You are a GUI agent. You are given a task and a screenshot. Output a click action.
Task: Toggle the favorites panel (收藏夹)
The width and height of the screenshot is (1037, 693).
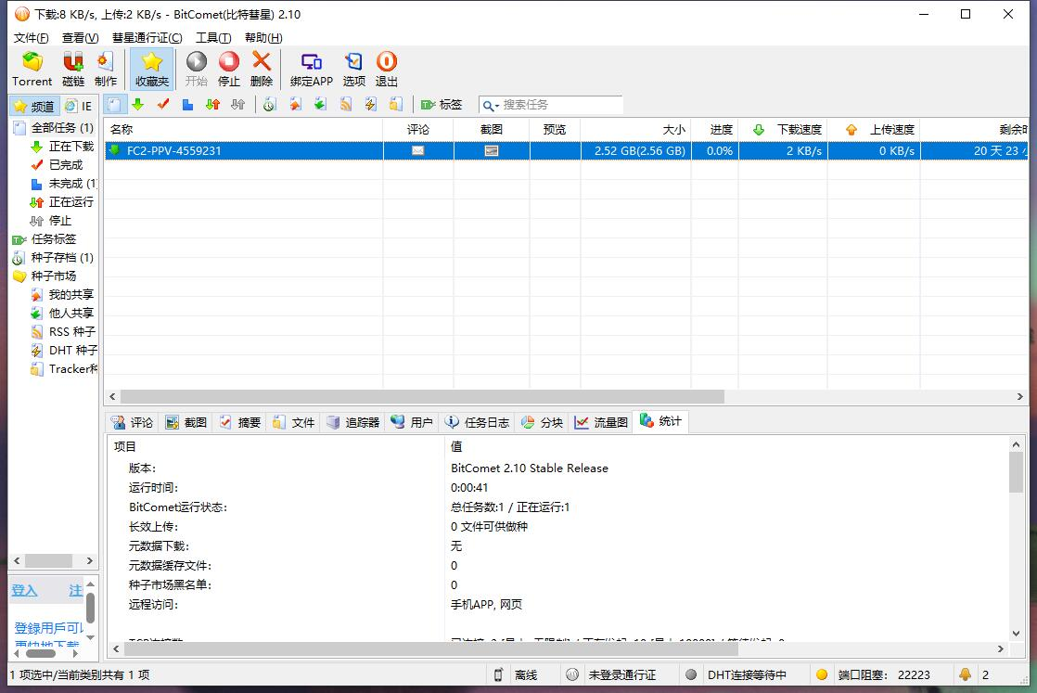(151, 69)
